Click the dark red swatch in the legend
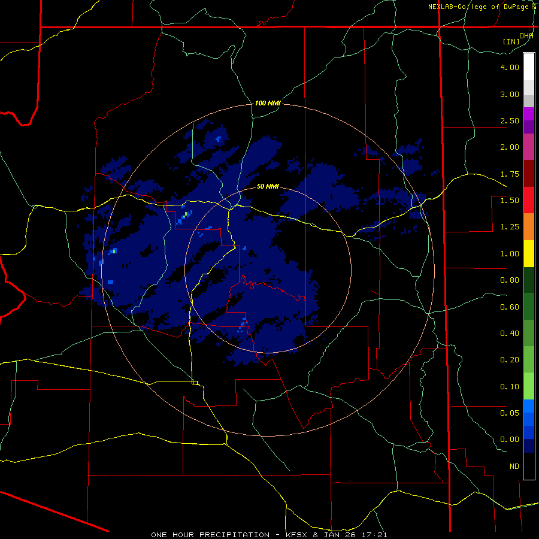 tap(529, 174)
